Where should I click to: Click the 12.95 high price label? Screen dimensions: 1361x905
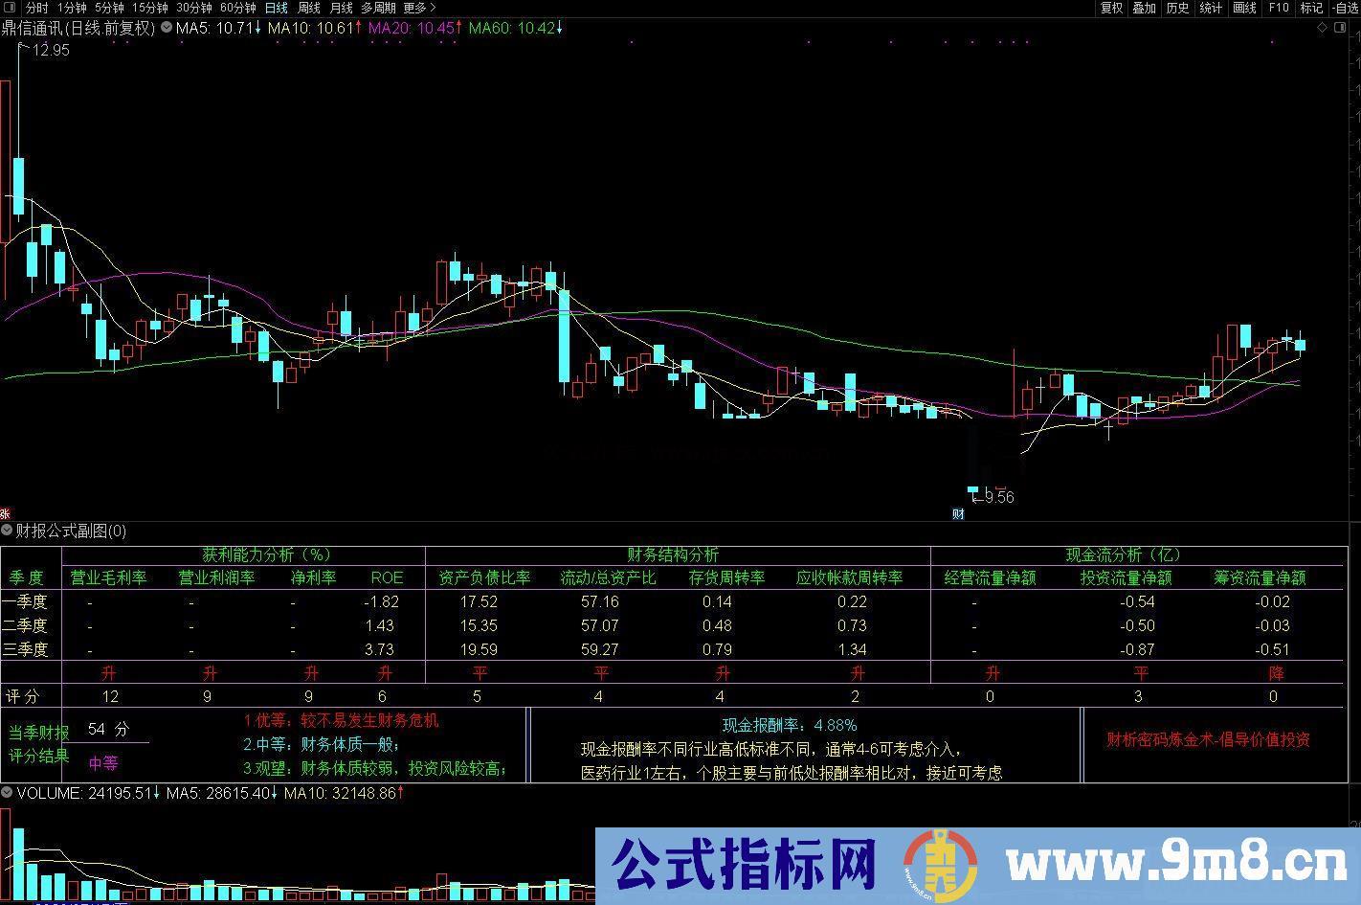(x=51, y=50)
